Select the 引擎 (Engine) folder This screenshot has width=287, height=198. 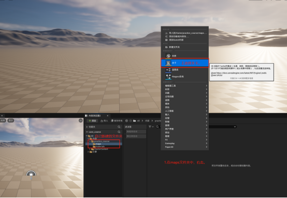[93, 152]
